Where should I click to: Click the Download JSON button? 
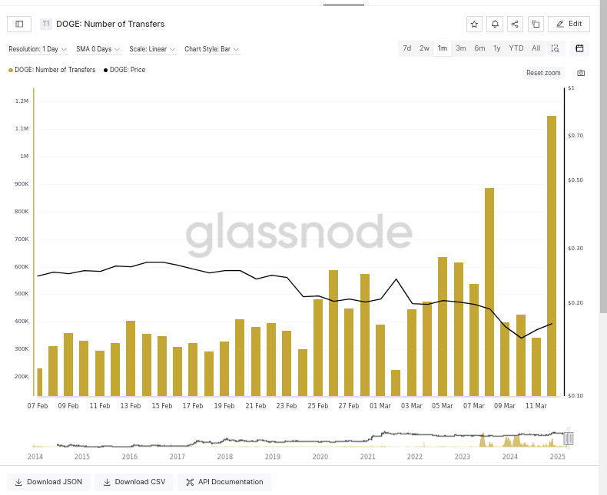pos(48,482)
